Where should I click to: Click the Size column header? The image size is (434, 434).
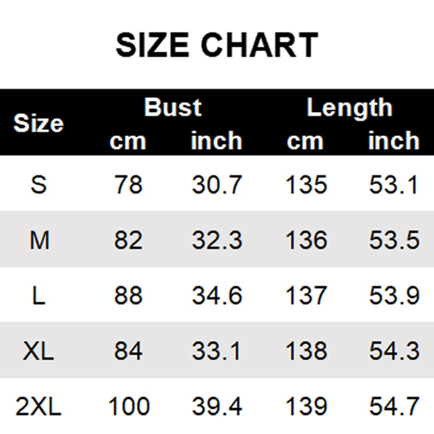point(38,124)
